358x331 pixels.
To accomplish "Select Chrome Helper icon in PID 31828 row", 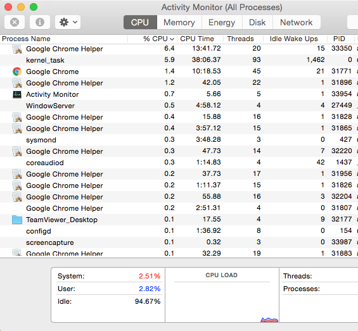I will (x=17, y=117).
